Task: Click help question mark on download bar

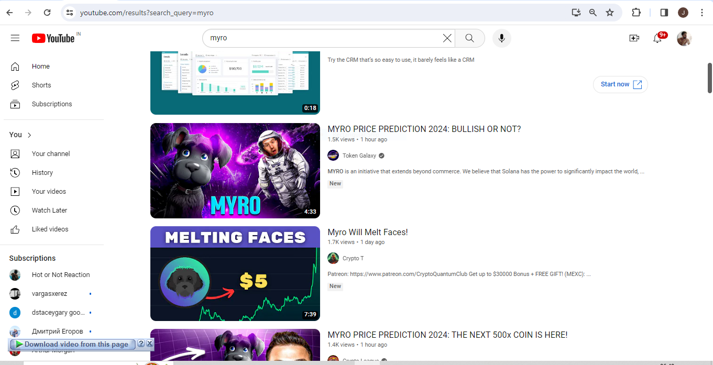Action: (141, 344)
